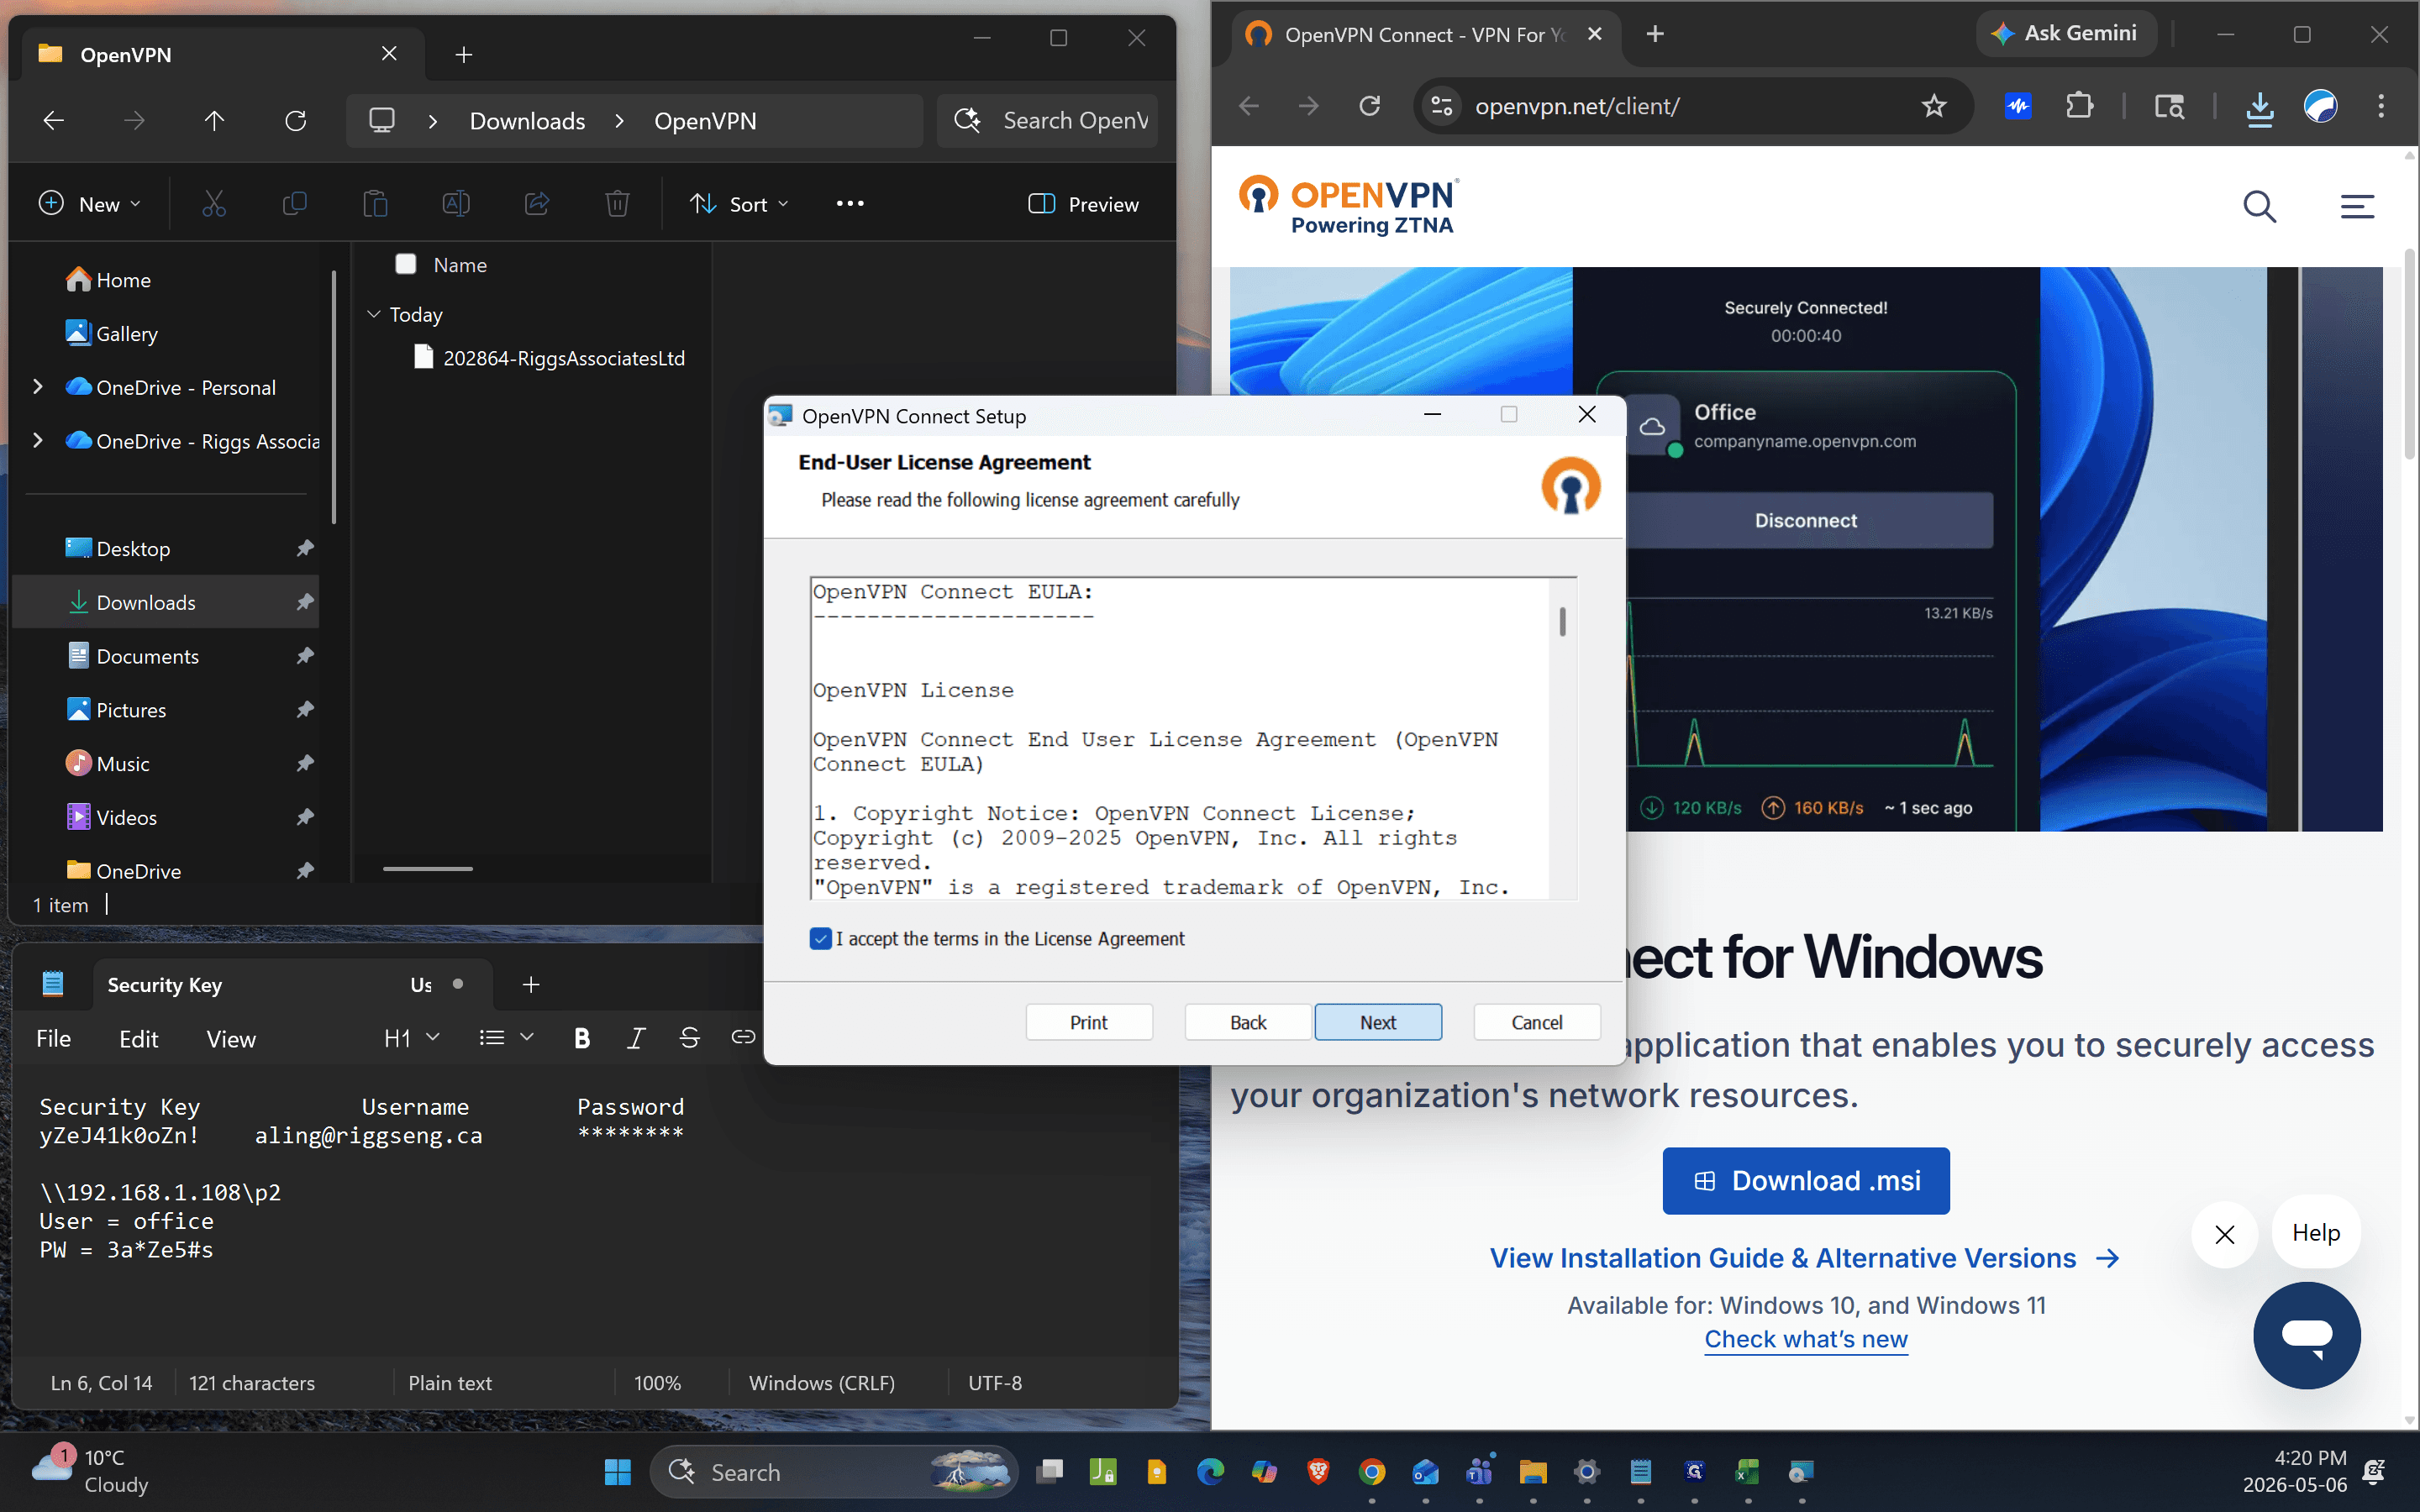Open the File menu in Notepad

(x=54, y=1040)
